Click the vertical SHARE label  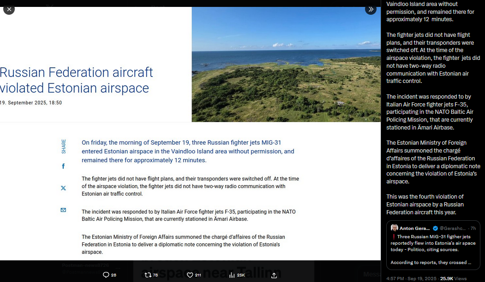click(63, 147)
